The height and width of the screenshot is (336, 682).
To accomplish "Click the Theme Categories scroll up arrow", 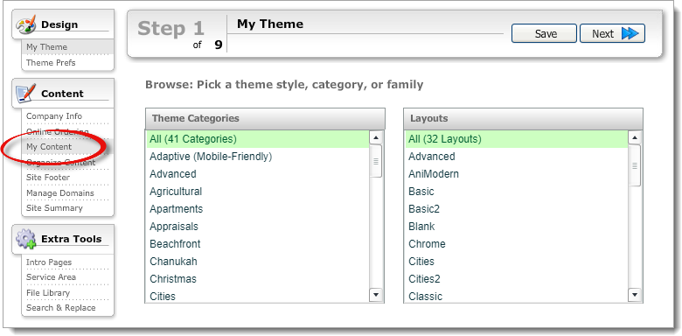I will point(376,138).
